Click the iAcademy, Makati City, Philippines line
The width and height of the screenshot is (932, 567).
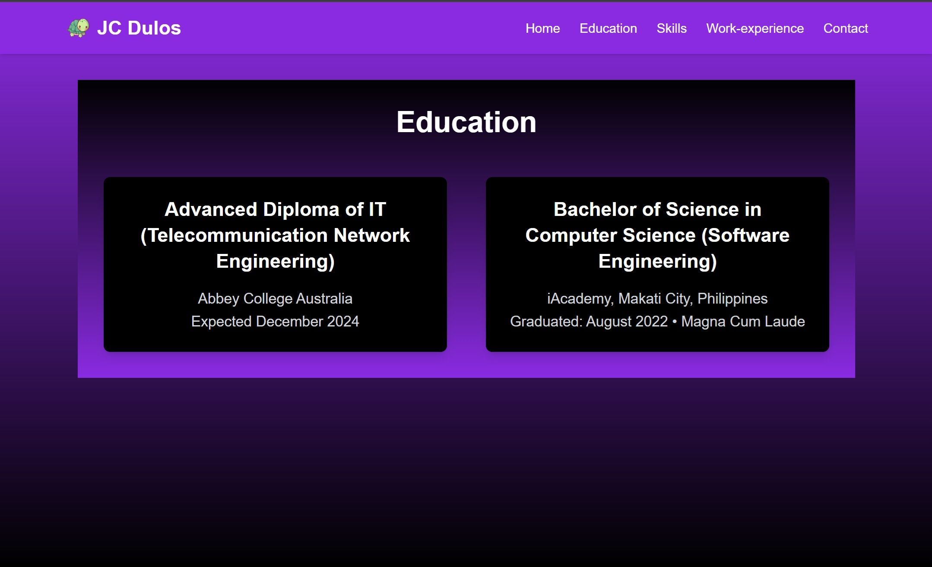pos(657,298)
